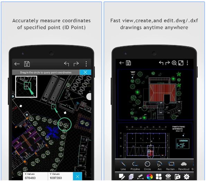The height and width of the screenshot is (181, 206).
Task: Open the measure ruler tool
Action: coord(140,177)
